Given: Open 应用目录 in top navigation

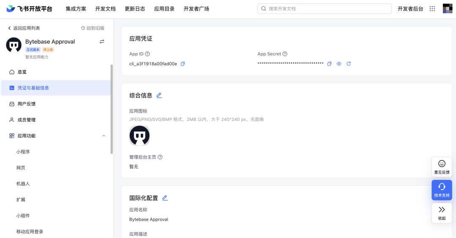Looking at the screenshot, I should point(164,9).
